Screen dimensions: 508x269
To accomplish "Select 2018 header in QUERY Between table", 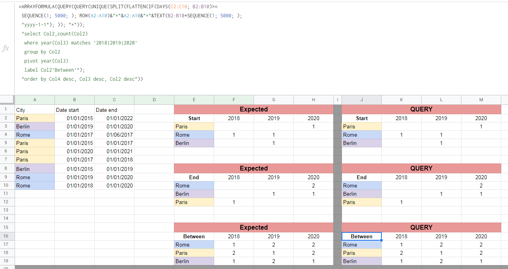I will (402, 236).
